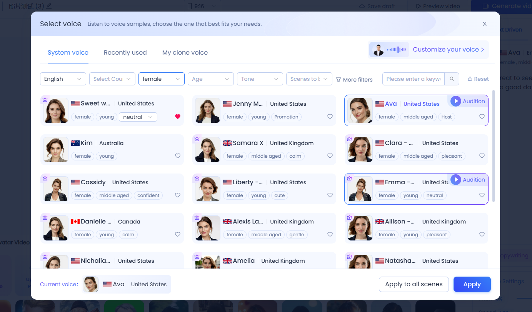Toggle favorite heart on Kim voice
The width and height of the screenshot is (532, 312).
point(178,156)
